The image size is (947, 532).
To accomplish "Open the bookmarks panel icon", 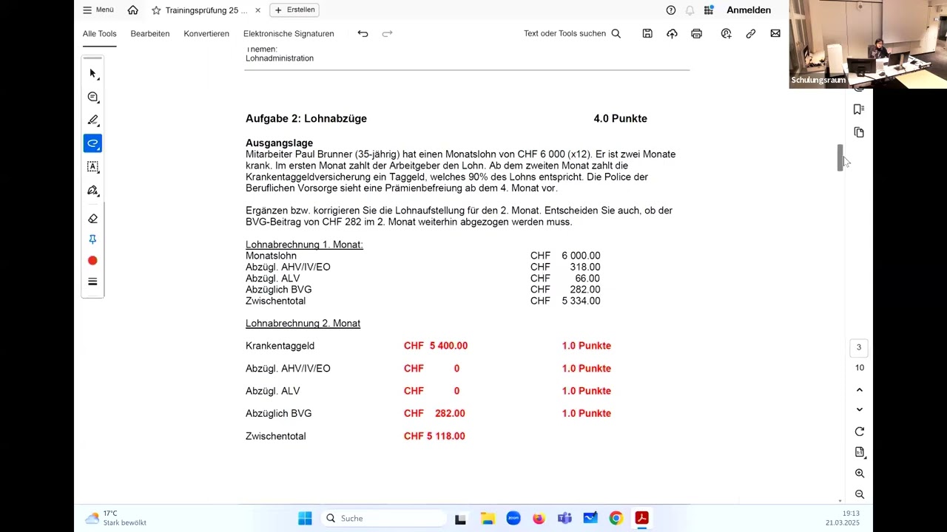I will pyautogui.click(x=859, y=109).
